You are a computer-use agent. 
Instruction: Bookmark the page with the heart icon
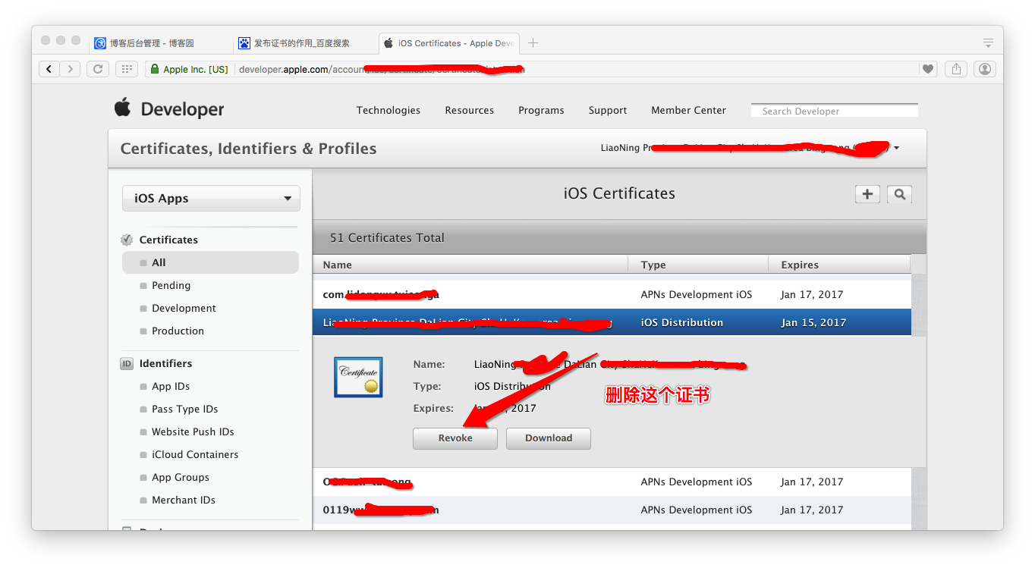(928, 69)
